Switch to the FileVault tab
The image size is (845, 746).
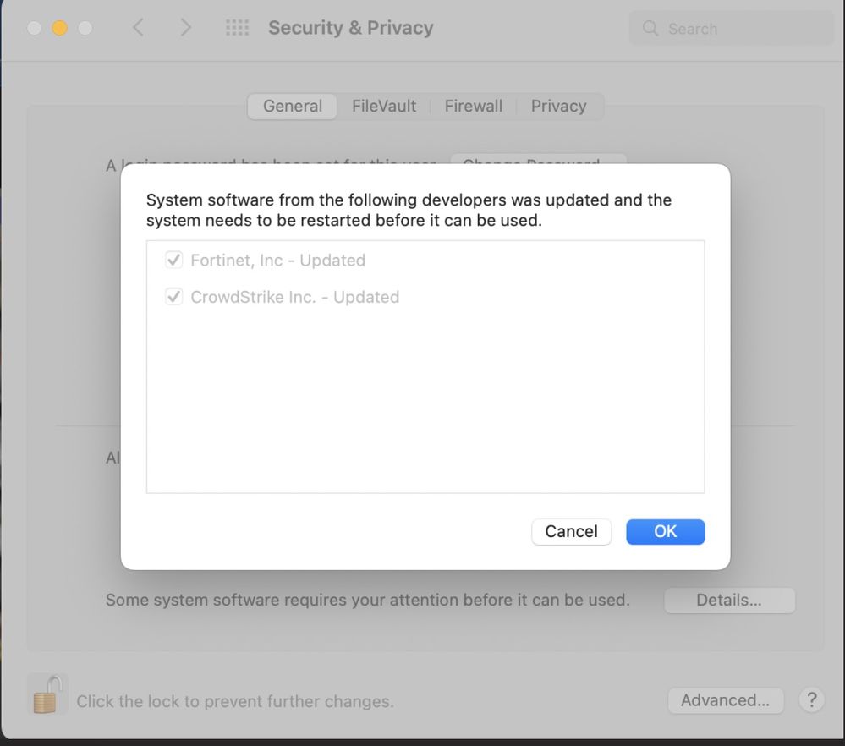click(384, 107)
